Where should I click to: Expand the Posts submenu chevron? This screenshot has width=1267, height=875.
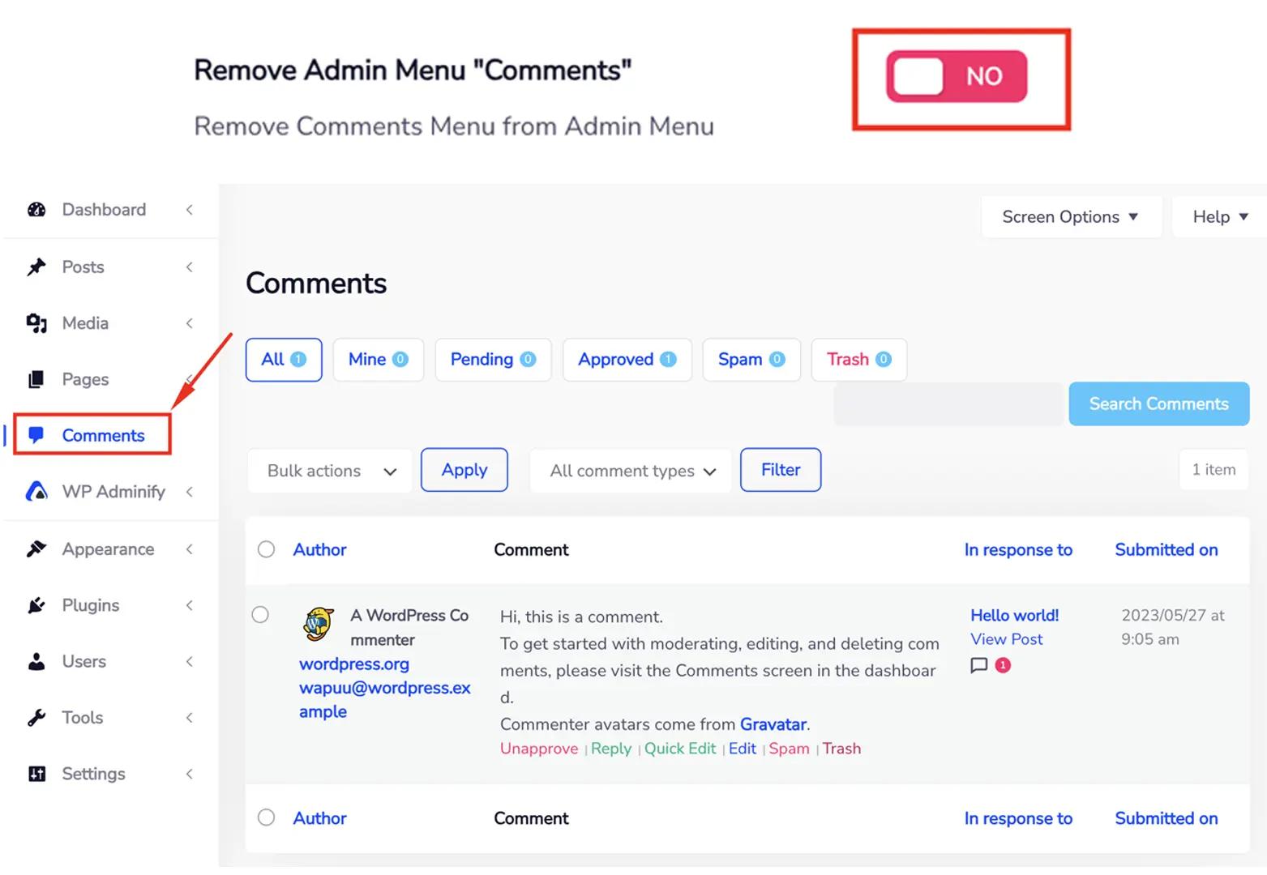pyautogui.click(x=189, y=267)
